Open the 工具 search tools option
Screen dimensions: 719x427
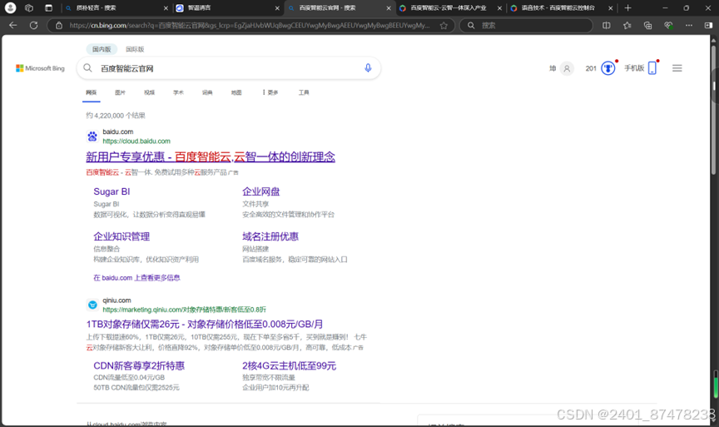pyautogui.click(x=304, y=92)
